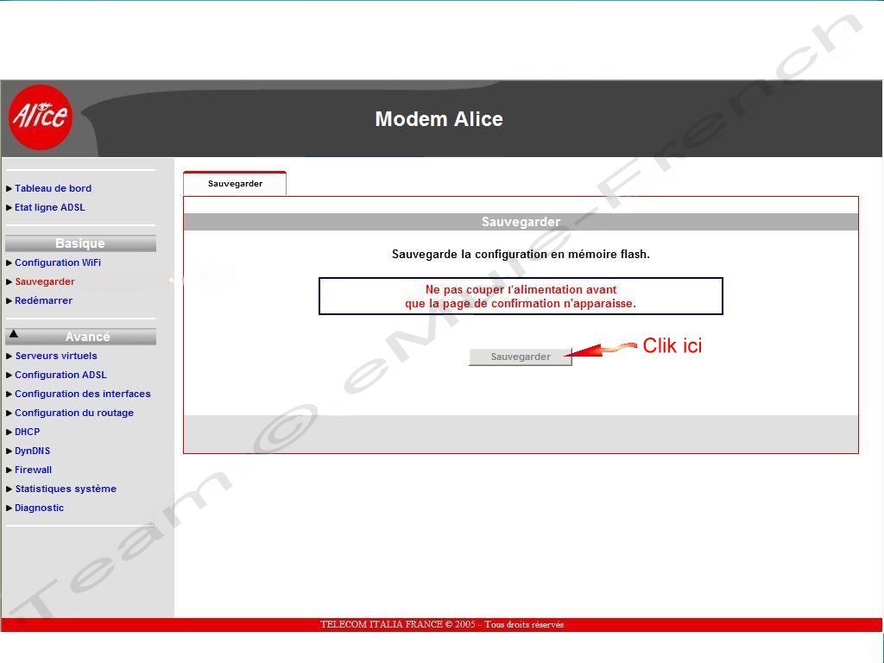Open the Firewall settings

pos(33,470)
